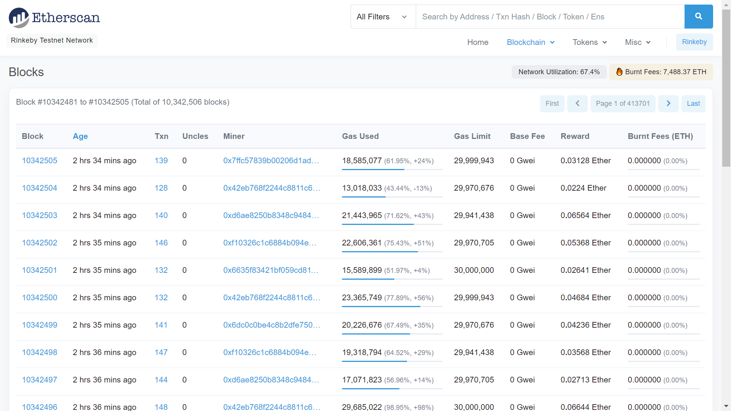Viewport: 731px width, 411px height.
Task: Expand the Tokens menu
Action: [590, 42]
